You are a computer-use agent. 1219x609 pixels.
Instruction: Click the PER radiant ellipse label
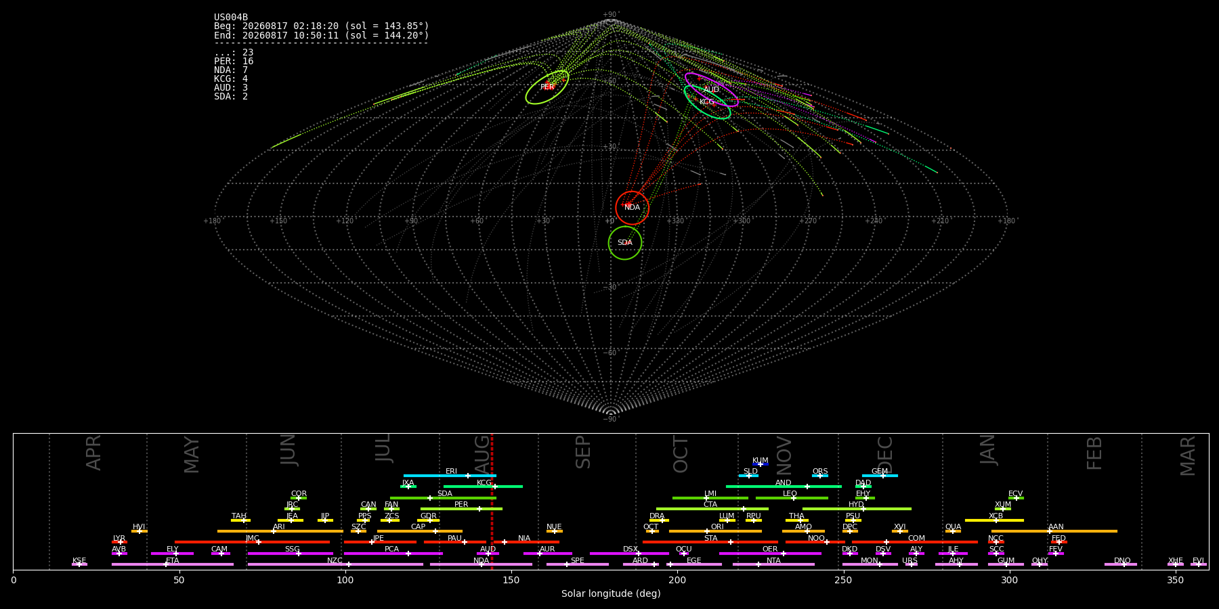[x=547, y=87]
